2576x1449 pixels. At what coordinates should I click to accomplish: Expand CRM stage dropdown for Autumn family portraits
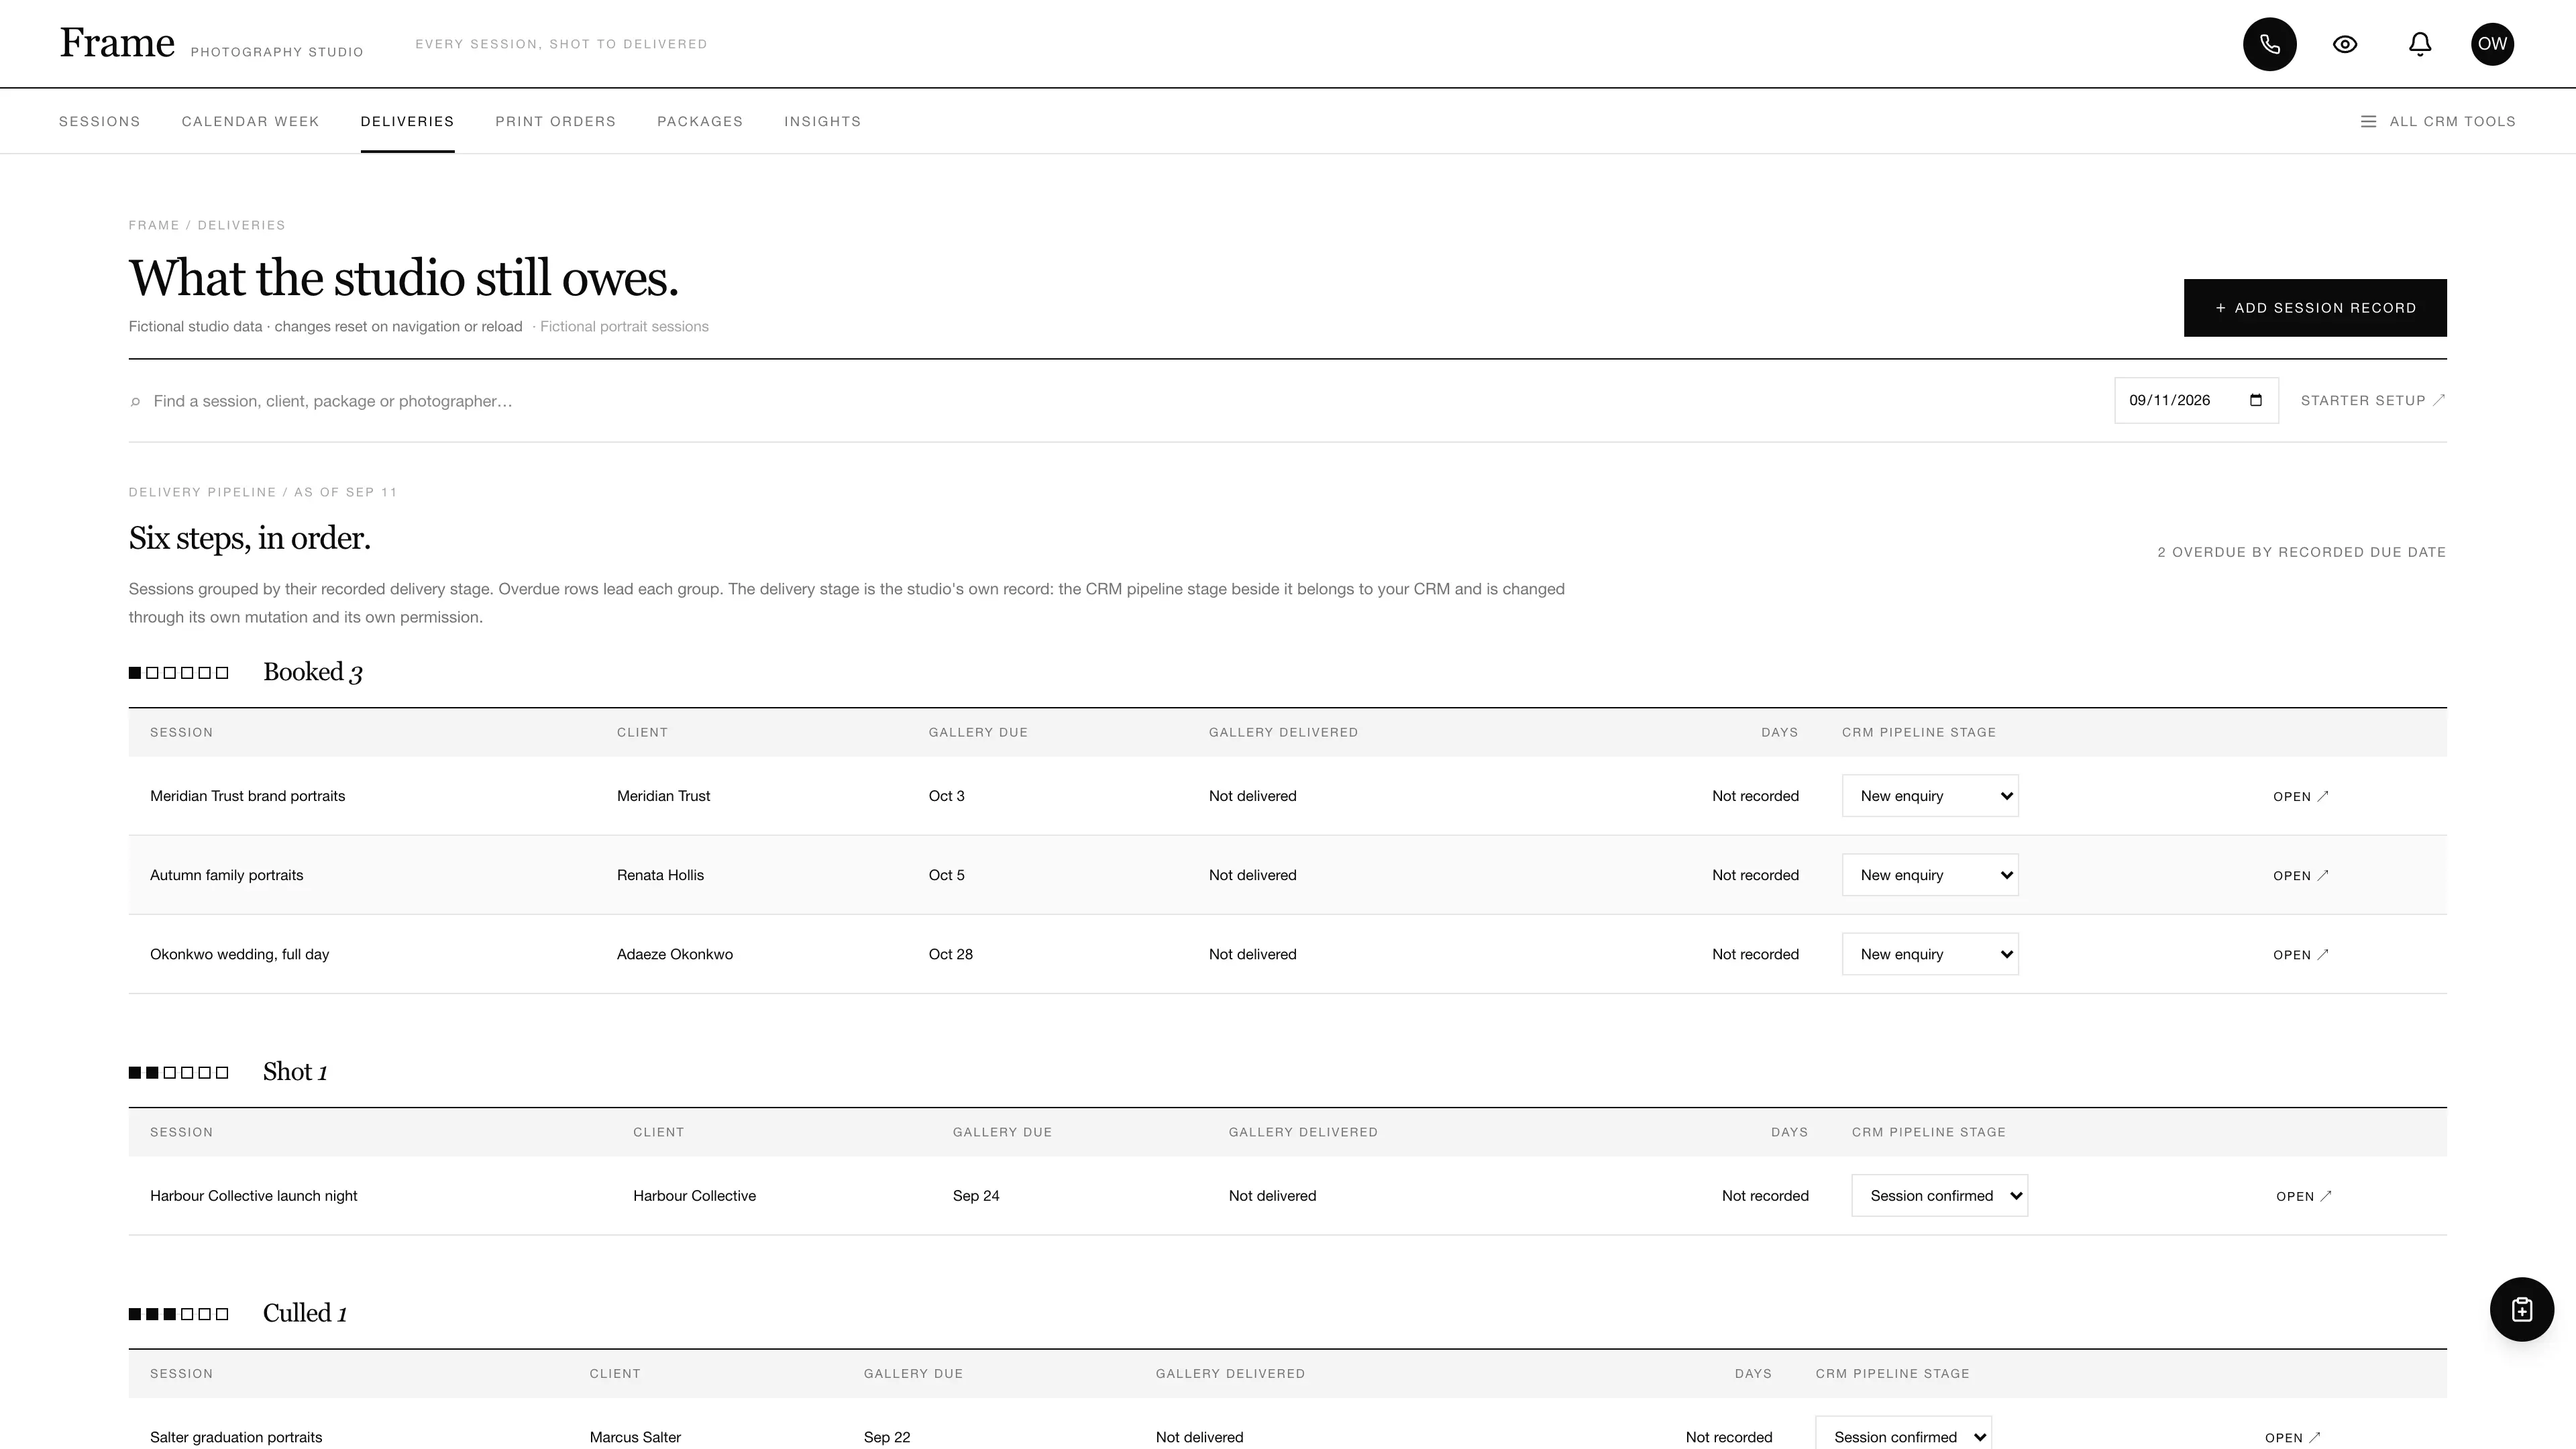tap(1930, 875)
